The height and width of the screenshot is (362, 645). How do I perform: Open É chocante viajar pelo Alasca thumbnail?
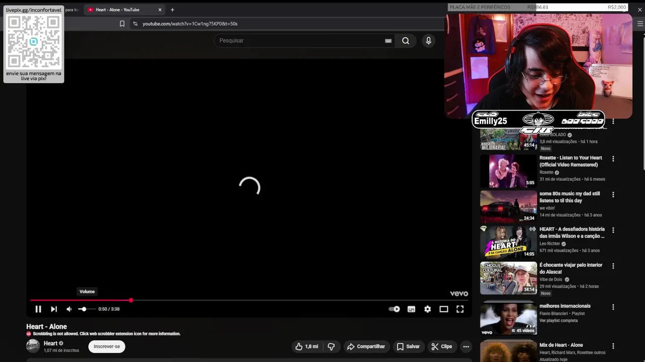pyautogui.click(x=508, y=278)
